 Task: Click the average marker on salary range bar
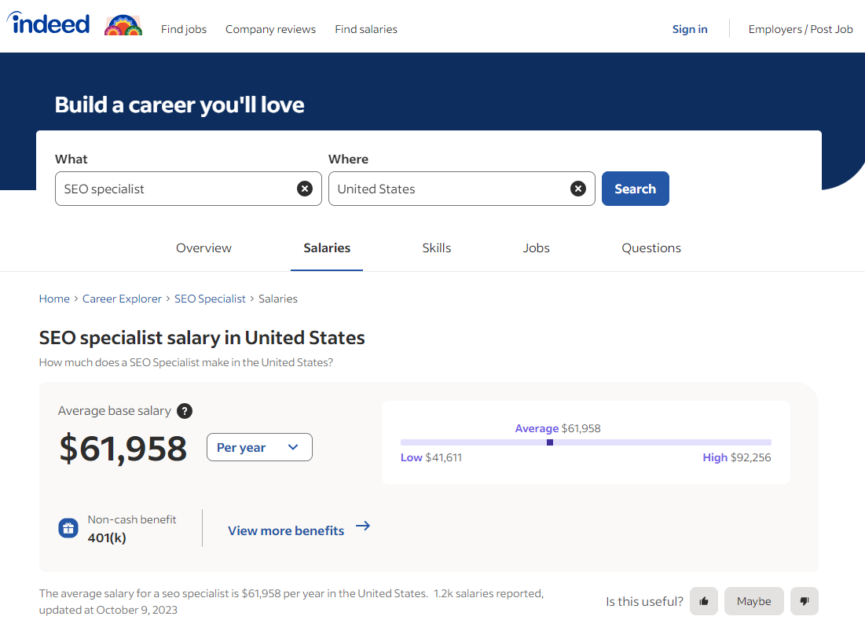(x=550, y=442)
